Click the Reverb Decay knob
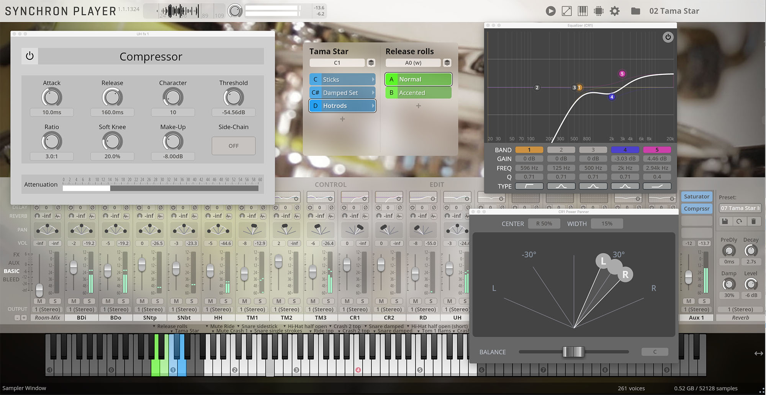The image size is (766, 395). click(751, 251)
